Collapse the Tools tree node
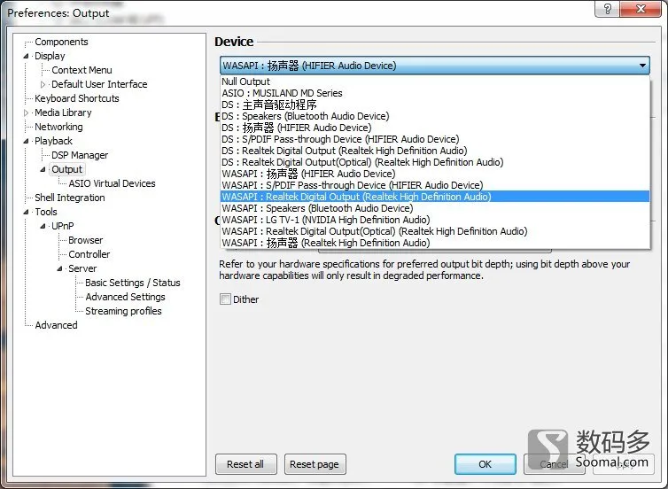The width and height of the screenshot is (668, 489). pos(26,212)
